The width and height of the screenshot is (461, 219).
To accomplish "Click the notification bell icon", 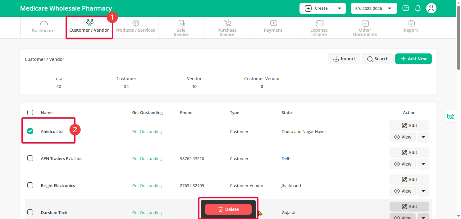I will pyautogui.click(x=418, y=8).
